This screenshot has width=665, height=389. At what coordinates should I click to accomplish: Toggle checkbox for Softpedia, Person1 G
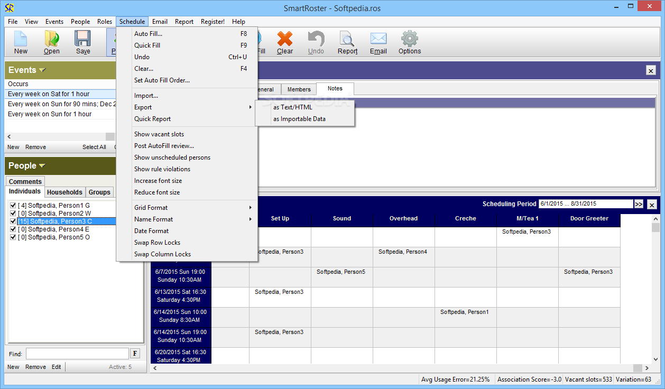pos(13,205)
